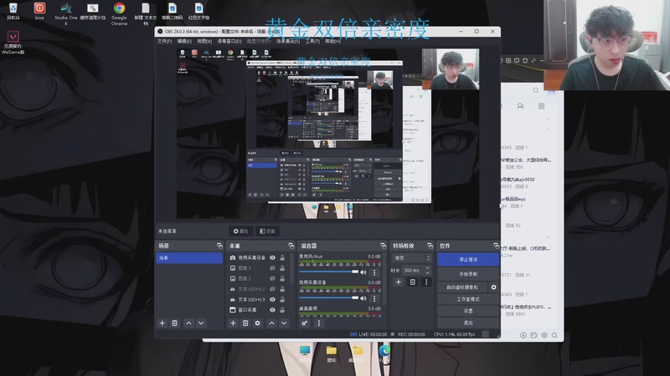
Task: Remove the transition with the 转场特效 trash icon
Action: pos(412,282)
